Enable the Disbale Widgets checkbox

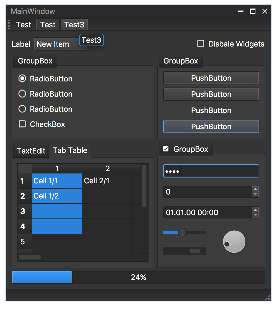pos(201,44)
